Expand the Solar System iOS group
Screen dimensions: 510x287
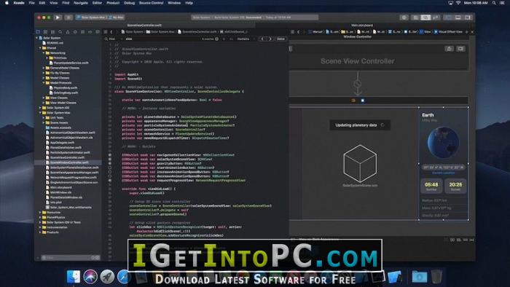[40, 108]
